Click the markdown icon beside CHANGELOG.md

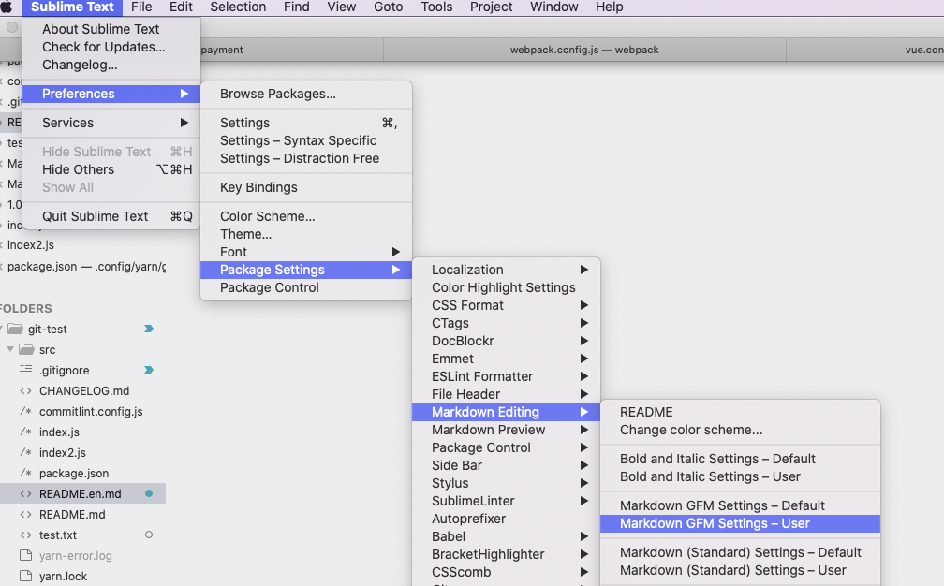25,390
